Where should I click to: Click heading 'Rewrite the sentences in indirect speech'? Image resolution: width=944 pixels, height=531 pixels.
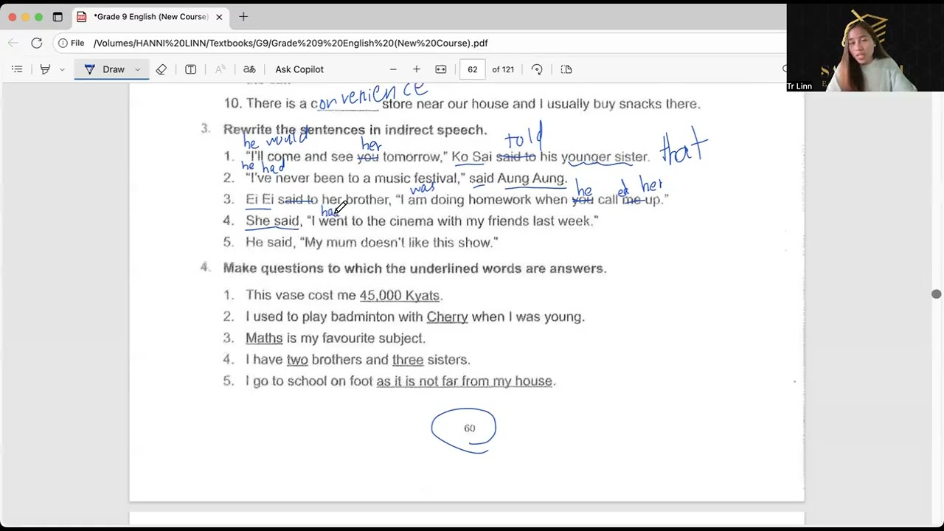coord(355,130)
